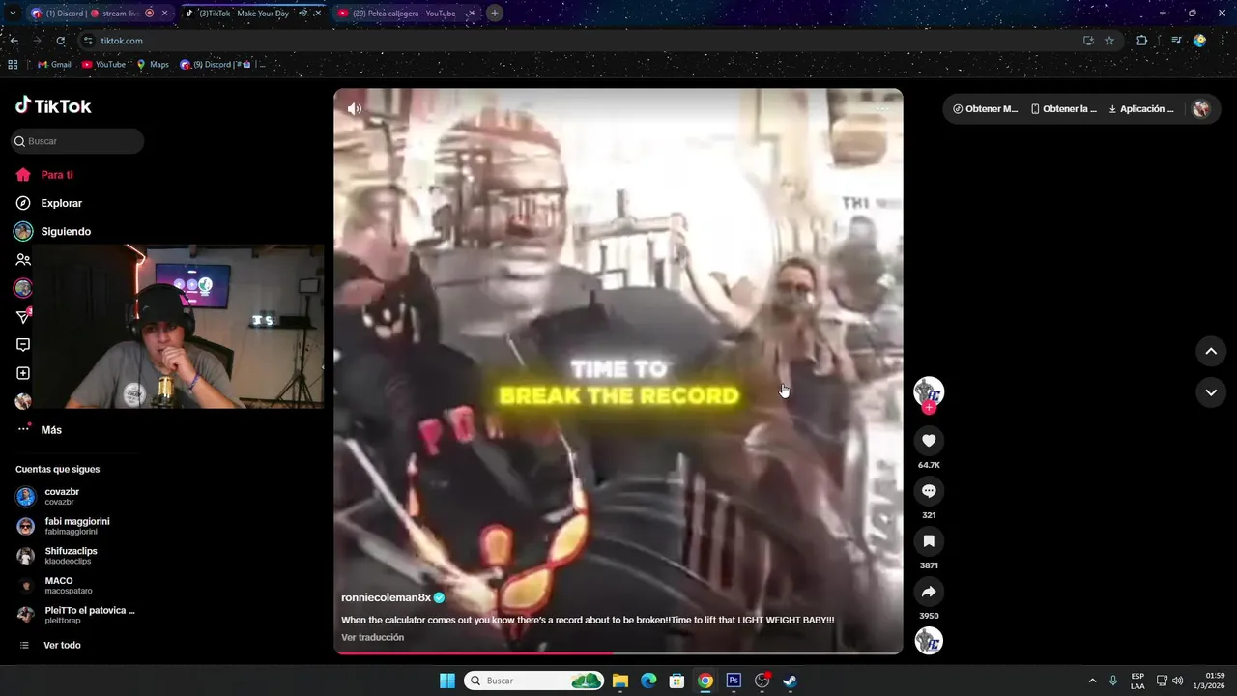This screenshot has height=696, width=1237.
Task: Click the upload plus icon in the sidebar
Action: click(23, 373)
